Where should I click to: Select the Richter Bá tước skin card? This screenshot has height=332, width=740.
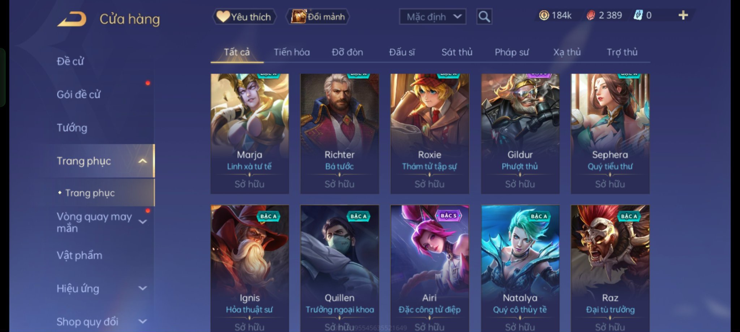tap(340, 134)
